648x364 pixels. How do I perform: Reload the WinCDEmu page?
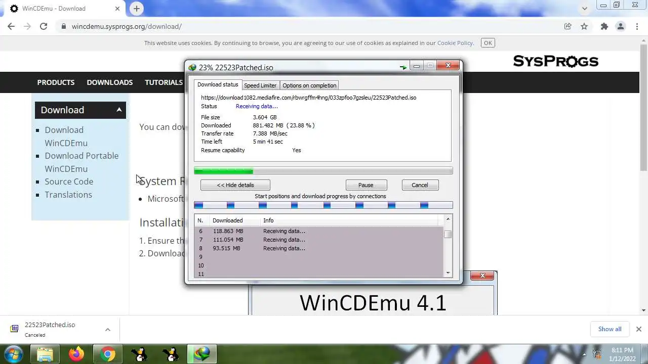click(x=44, y=26)
